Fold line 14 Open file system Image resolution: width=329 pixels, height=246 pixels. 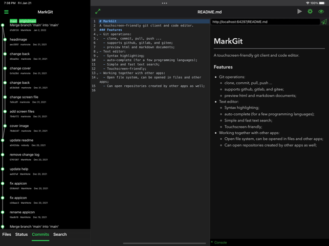[x=97, y=78]
